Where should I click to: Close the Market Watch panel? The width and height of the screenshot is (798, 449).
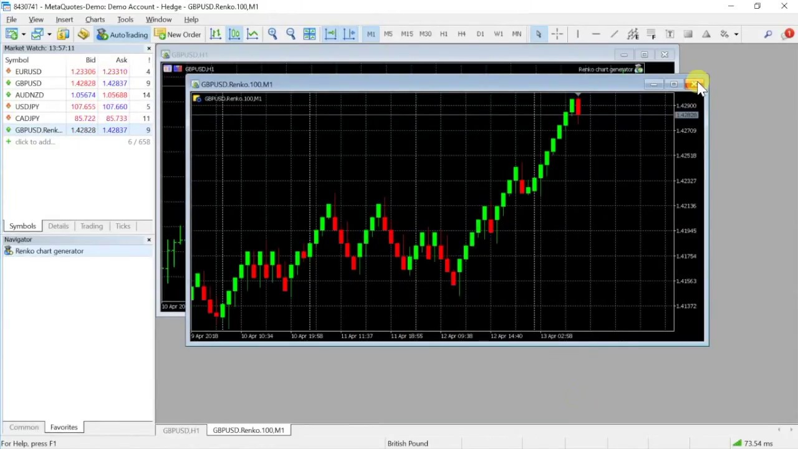tap(148, 49)
